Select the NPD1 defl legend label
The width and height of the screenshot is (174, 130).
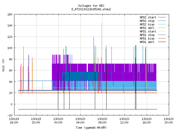pyautogui.click(x=147, y=42)
